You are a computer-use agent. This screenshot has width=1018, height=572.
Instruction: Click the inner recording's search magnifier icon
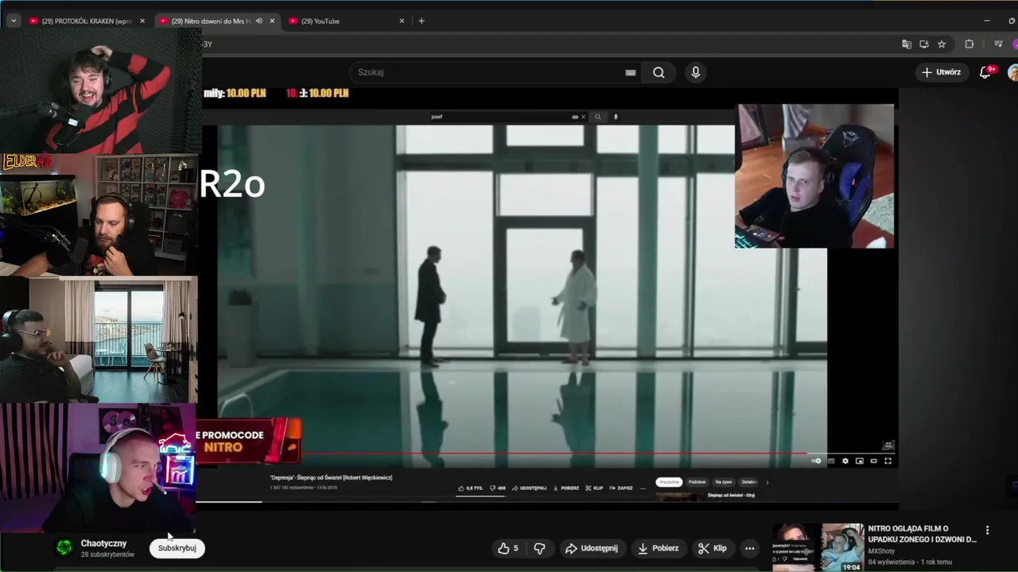(x=598, y=117)
